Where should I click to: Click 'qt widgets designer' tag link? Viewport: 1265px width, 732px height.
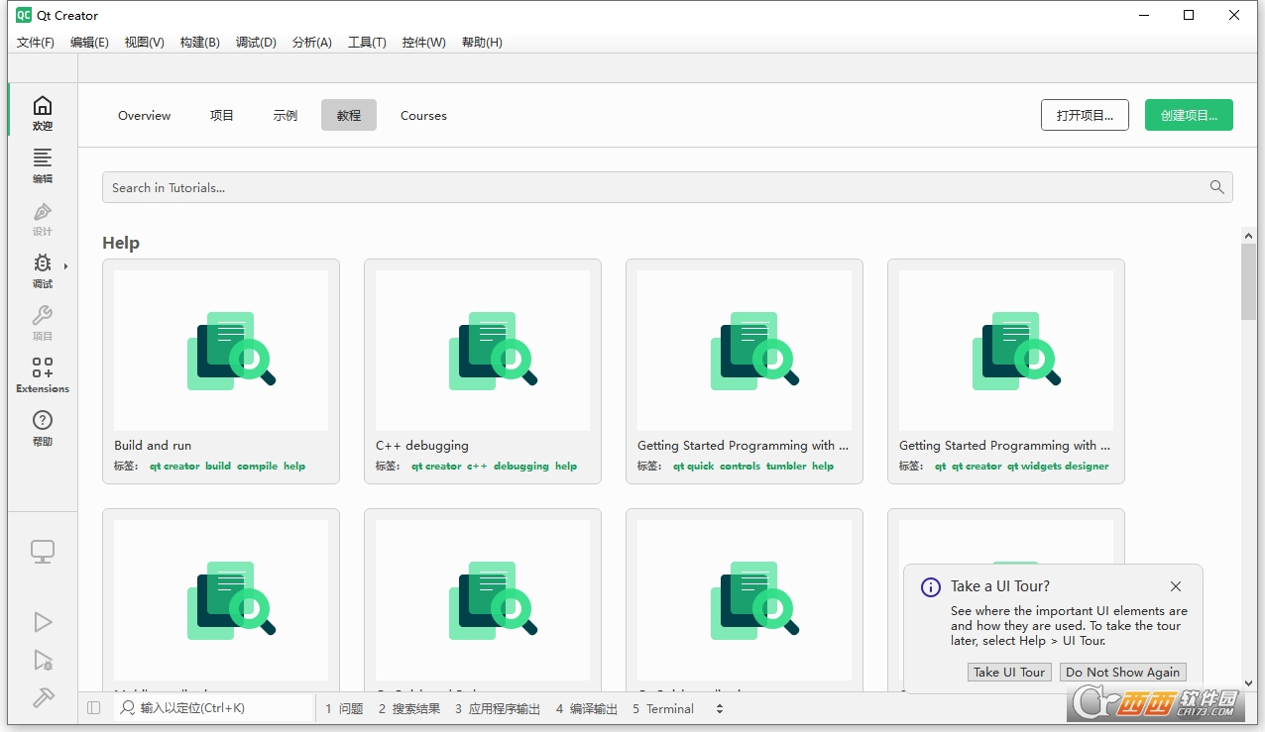click(1058, 466)
